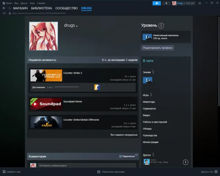Click the Soundpad Demo title link

[73, 102]
